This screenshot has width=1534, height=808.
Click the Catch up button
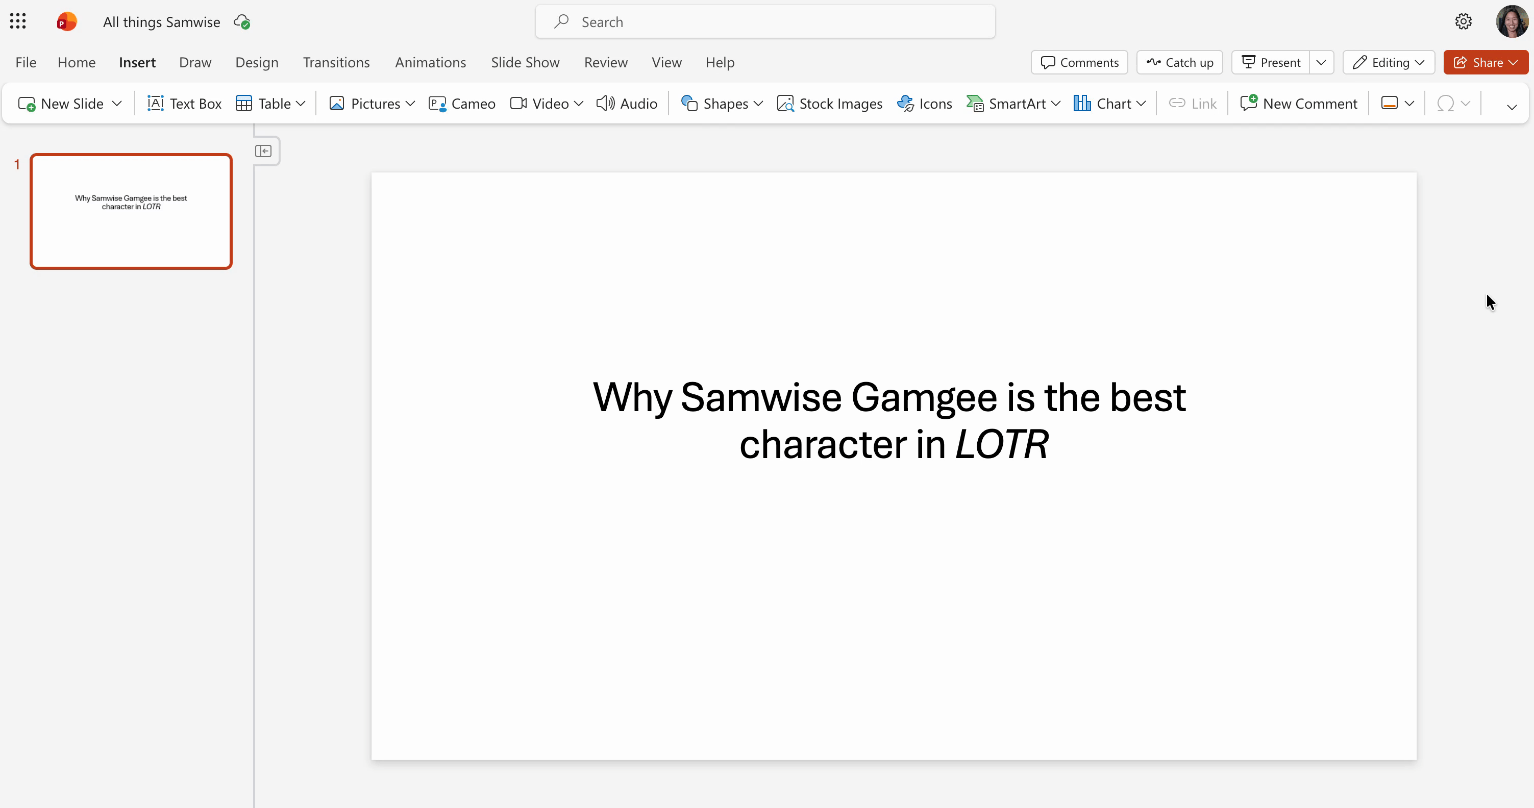[x=1179, y=63]
